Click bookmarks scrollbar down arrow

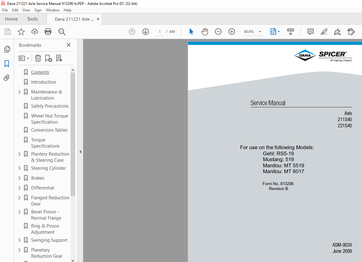pyautogui.click(x=73, y=260)
